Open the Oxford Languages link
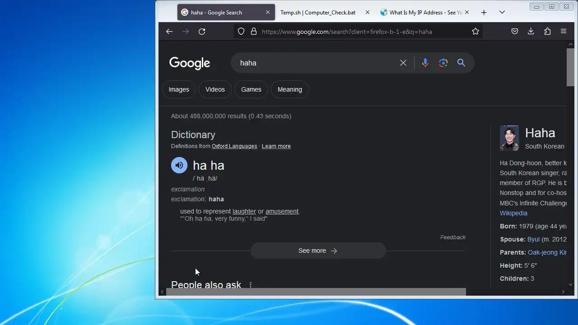Image resolution: width=578 pixels, height=325 pixels. click(x=234, y=146)
